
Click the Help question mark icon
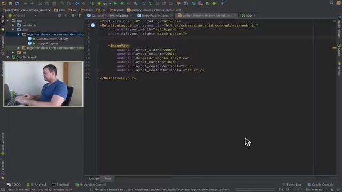tap(222, 4)
